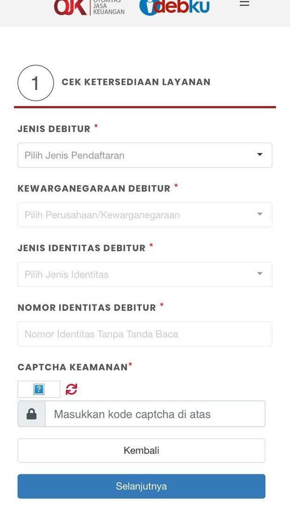Click the Cek Ketersediaan Layanan heading
This screenshot has width=290, height=515.
click(136, 82)
